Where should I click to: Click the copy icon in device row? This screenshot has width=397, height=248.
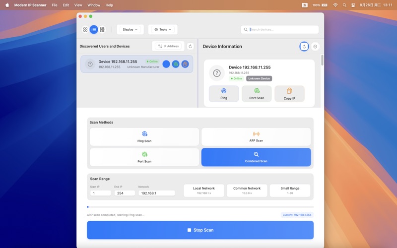pyautogui.click(x=185, y=64)
